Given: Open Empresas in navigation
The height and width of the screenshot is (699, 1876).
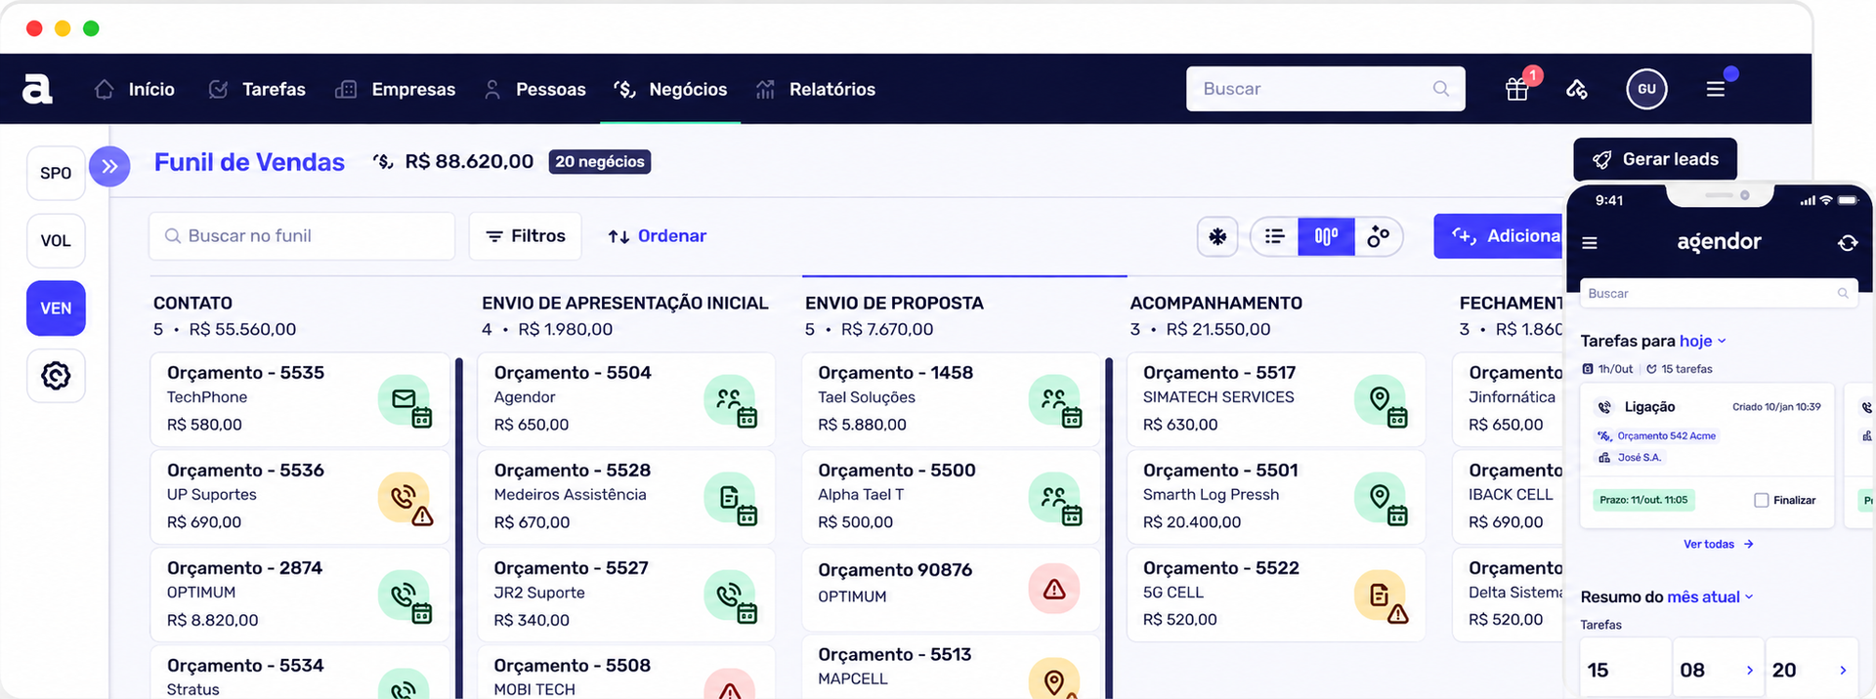Looking at the screenshot, I should (395, 89).
